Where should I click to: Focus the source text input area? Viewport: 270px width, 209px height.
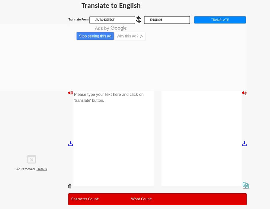click(x=113, y=138)
